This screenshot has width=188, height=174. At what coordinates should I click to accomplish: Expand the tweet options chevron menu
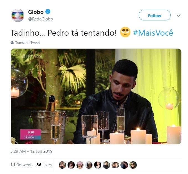click(179, 15)
